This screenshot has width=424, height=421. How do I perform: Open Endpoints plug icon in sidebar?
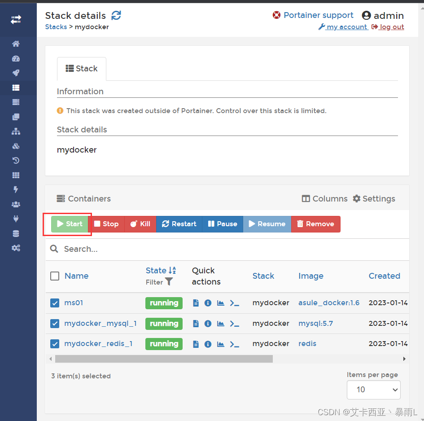[16, 219]
